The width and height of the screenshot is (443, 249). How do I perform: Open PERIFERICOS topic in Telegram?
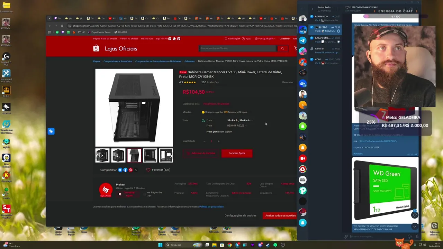tap(325, 18)
